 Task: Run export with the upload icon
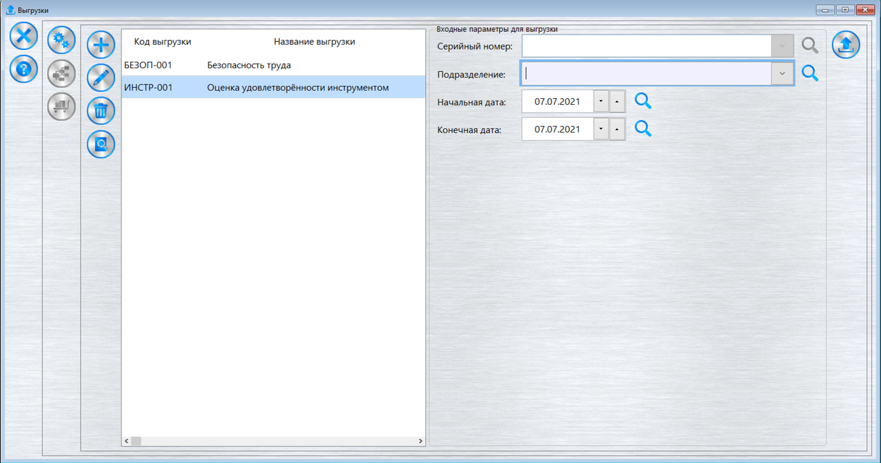pyautogui.click(x=846, y=45)
